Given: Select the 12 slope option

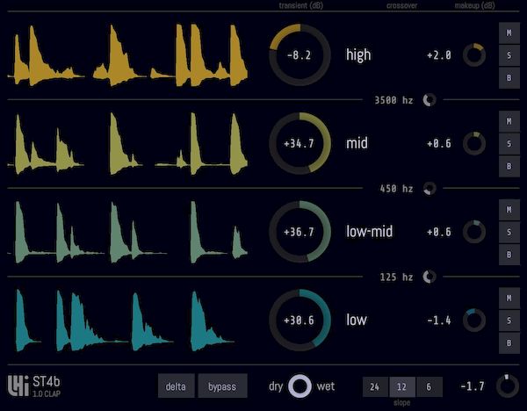Looking at the screenshot, I should (401, 386).
